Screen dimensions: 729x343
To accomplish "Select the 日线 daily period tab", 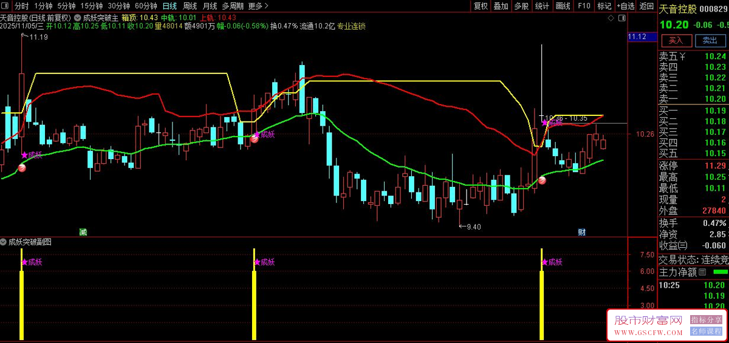I will tap(169, 6).
